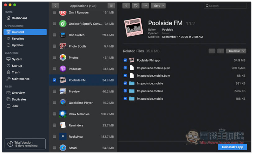
Task: Select the QuickTime Player icon
Action: coord(63,103)
